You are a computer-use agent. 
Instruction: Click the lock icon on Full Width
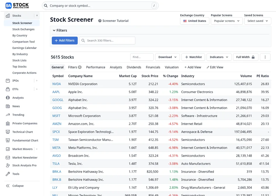(x=253, y=57)
